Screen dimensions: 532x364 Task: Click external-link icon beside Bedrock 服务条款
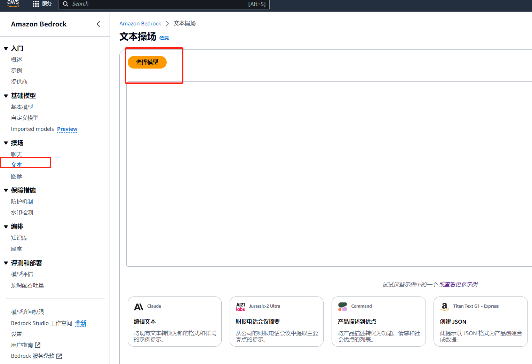[59, 356]
